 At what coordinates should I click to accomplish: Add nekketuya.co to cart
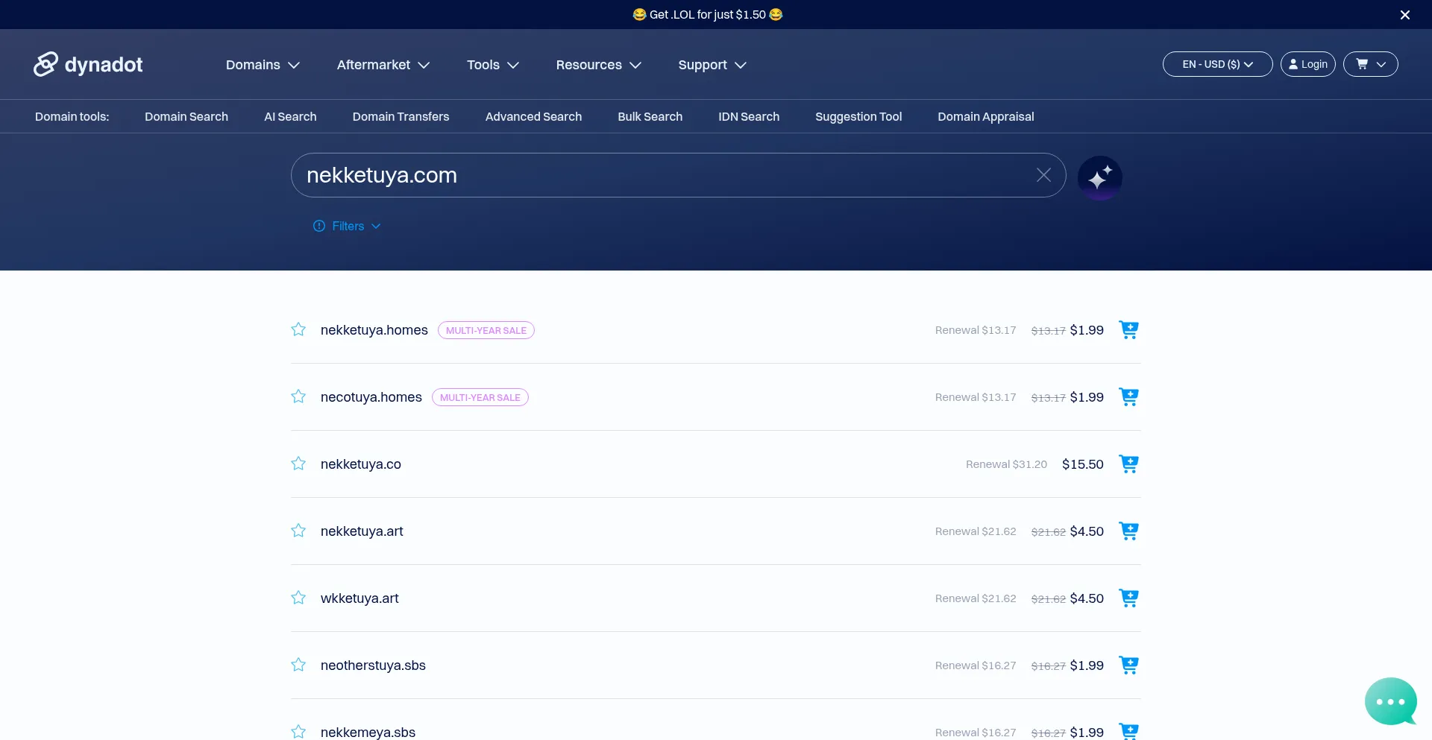click(1128, 464)
